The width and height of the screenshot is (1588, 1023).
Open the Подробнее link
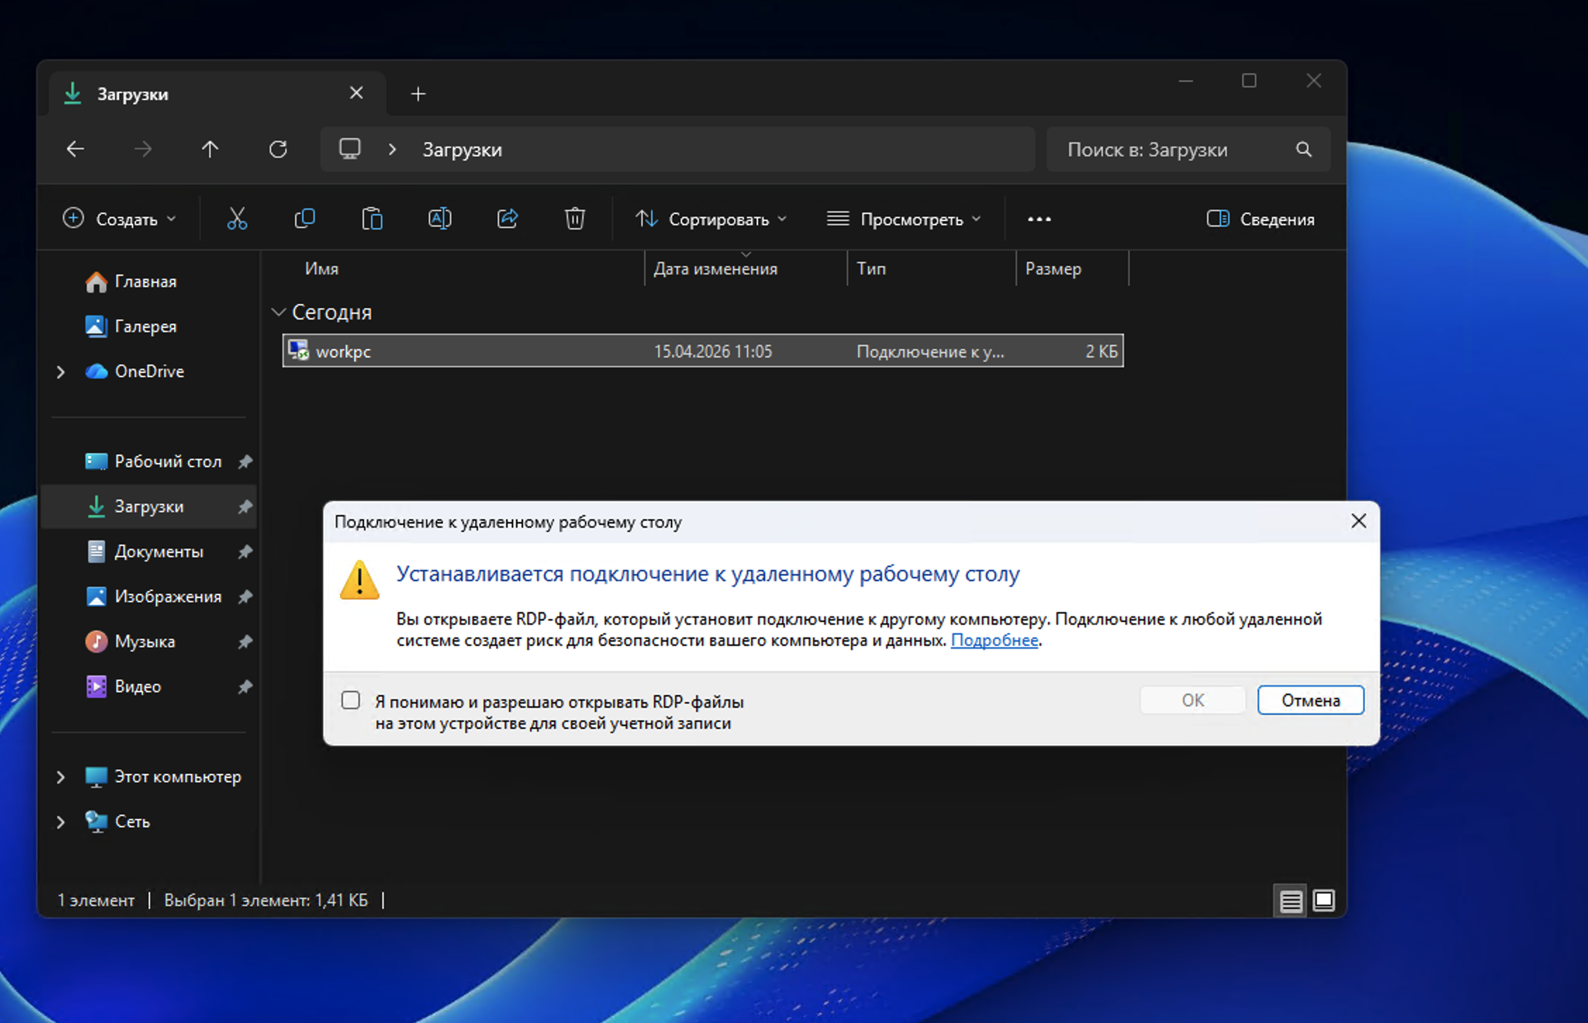tap(994, 640)
